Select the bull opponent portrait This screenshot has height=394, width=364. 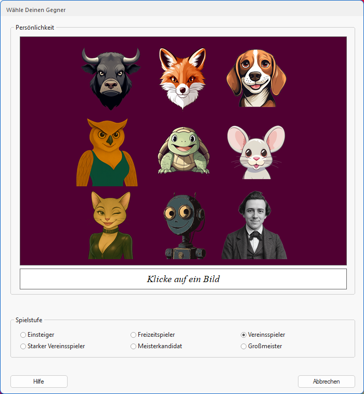tap(110, 78)
